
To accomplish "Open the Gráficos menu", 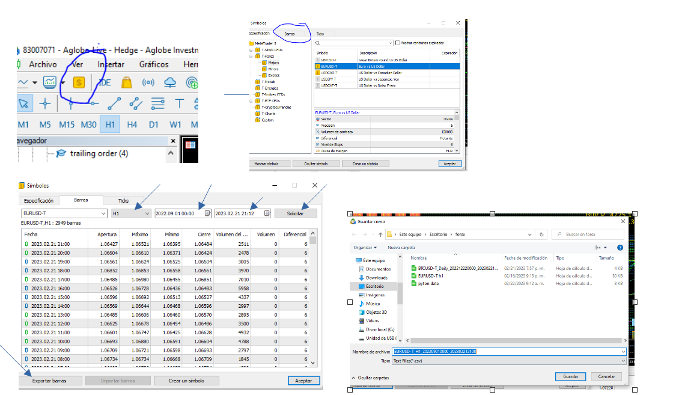I will (x=154, y=64).
